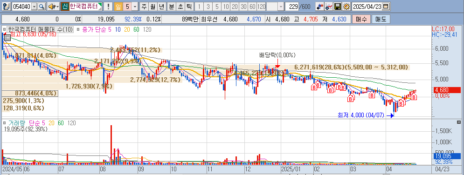Click the 128,319(0.6%) profile label

pyautogui.click(x=24, y=108)
